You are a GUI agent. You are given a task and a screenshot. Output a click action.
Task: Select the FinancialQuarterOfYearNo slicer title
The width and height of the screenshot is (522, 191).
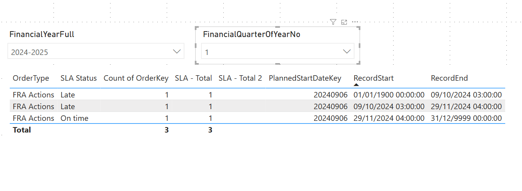tap(251, 34)
